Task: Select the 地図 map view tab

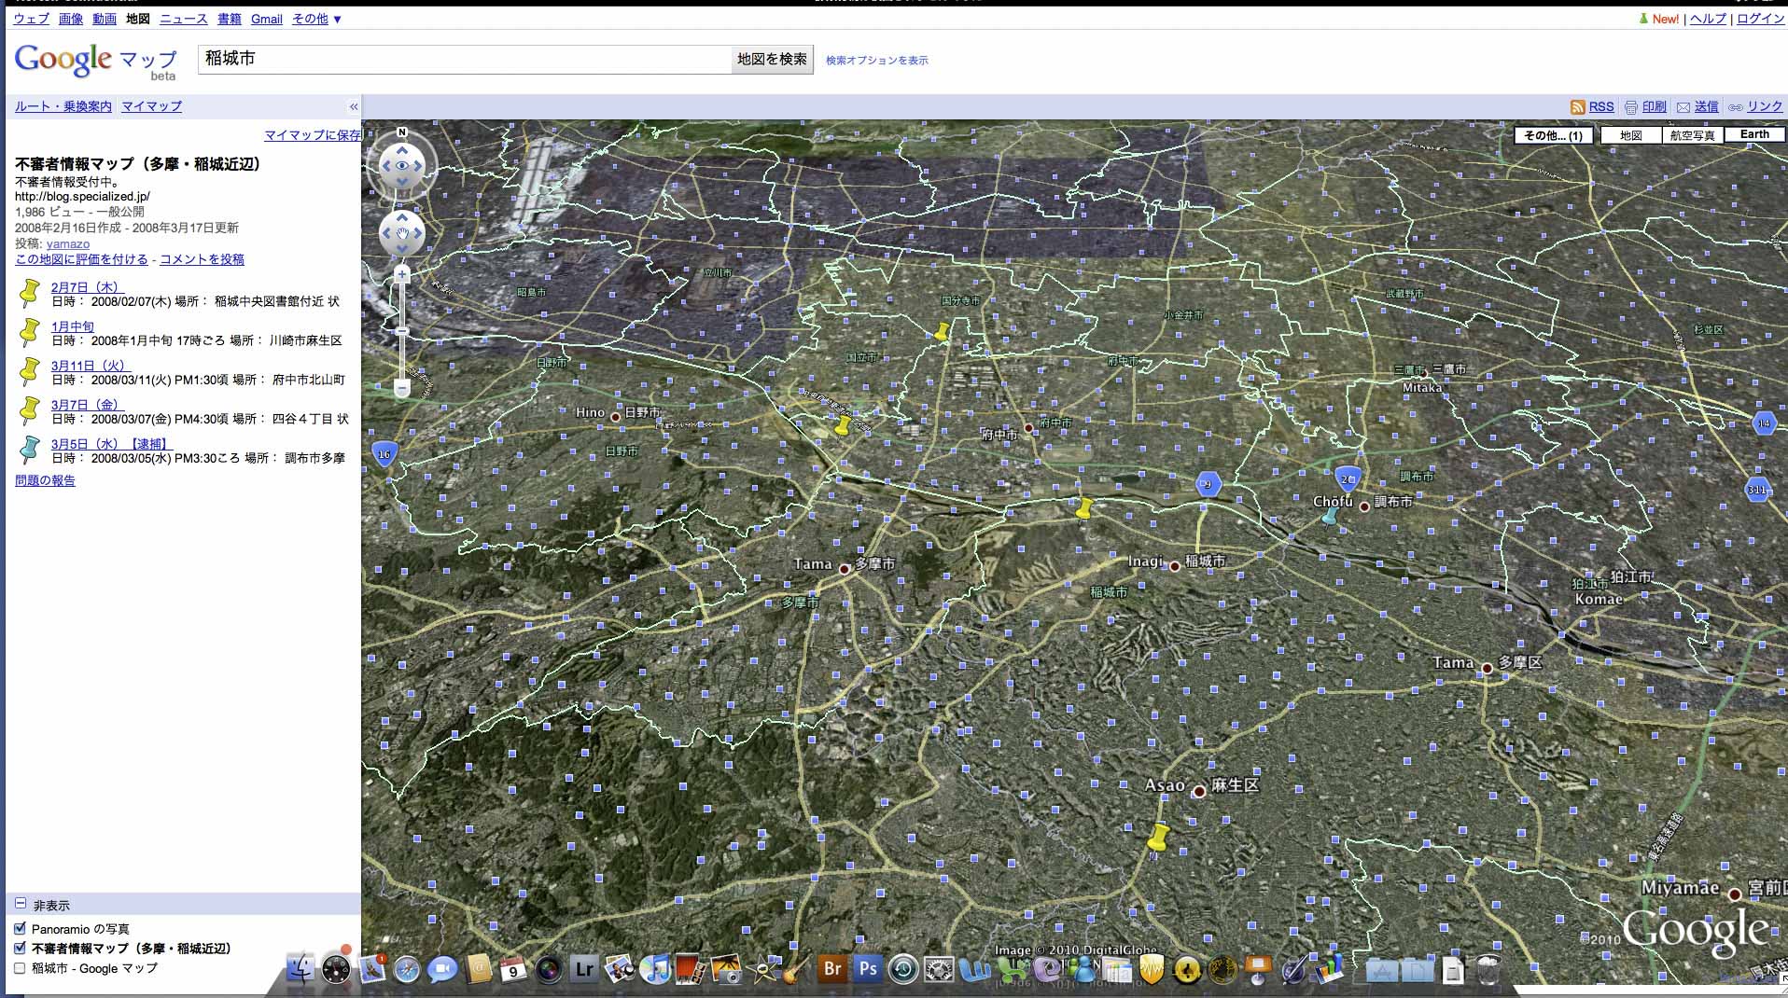Action: point(1630,135)
